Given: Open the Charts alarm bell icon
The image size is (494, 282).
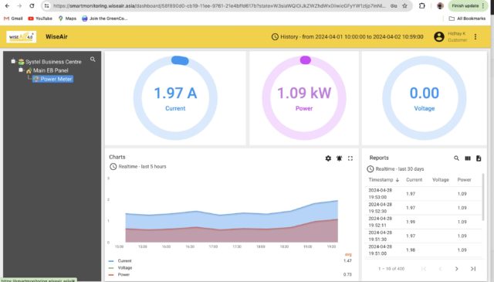Looking at the screenshot, I should (x=340, y=158).
